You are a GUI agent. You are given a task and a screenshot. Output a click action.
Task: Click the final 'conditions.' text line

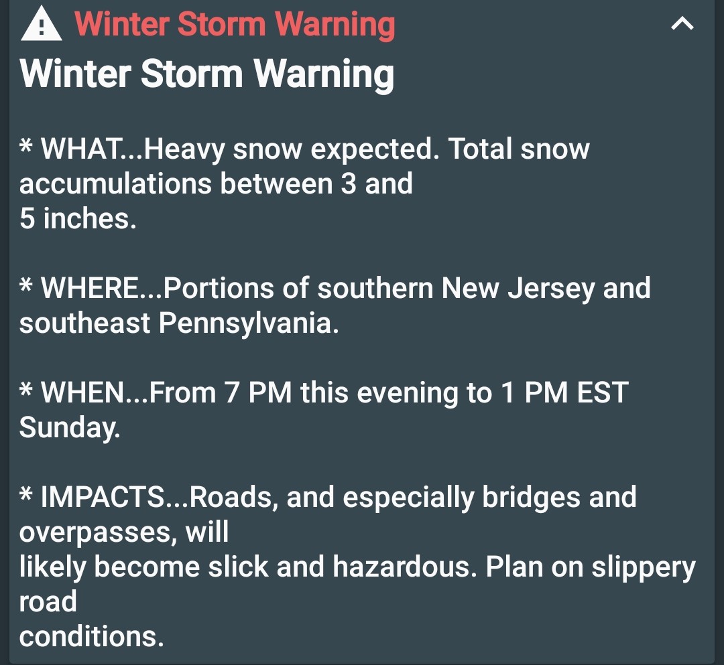pos(91,636)
